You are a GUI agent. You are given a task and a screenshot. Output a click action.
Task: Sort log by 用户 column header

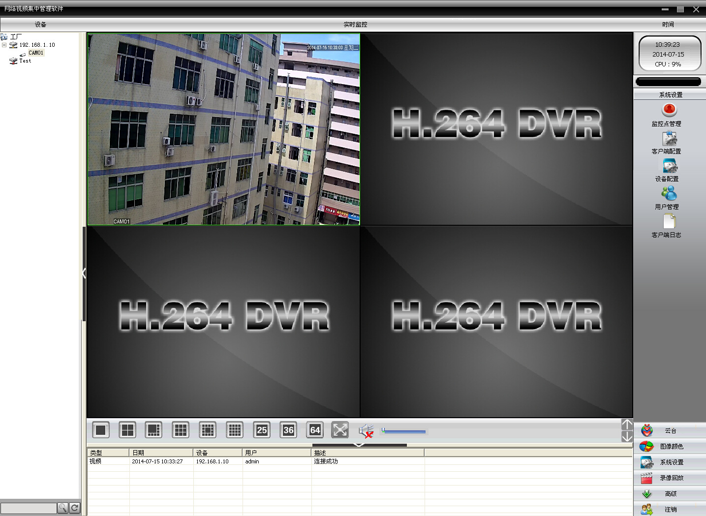(277, 453)
